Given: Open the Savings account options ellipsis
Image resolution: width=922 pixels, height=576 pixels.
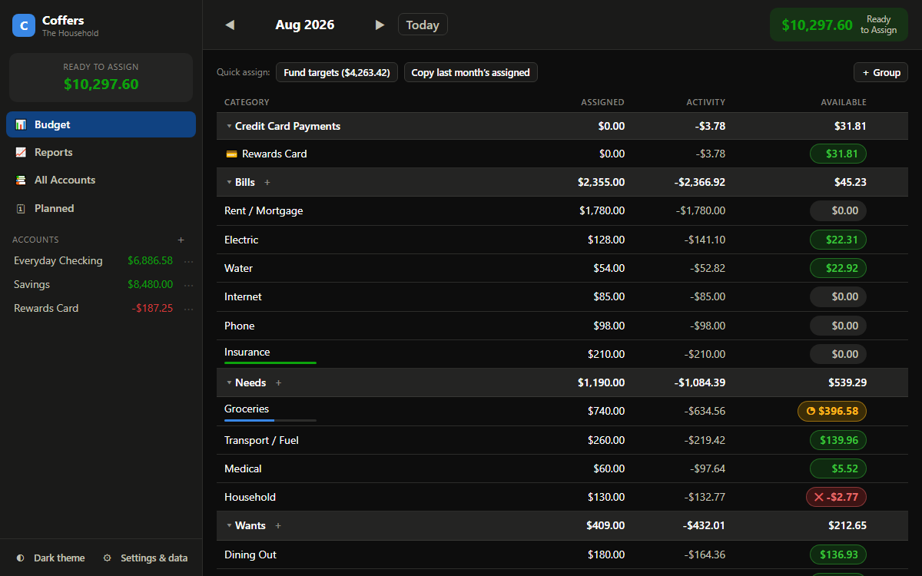Looking at the screenshot, I should pyautogui.click(x=188, y=285).
